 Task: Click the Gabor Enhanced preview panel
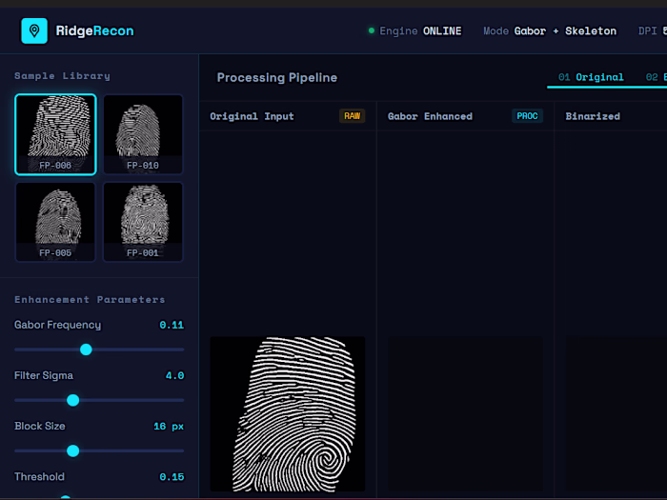click(465, 414)
